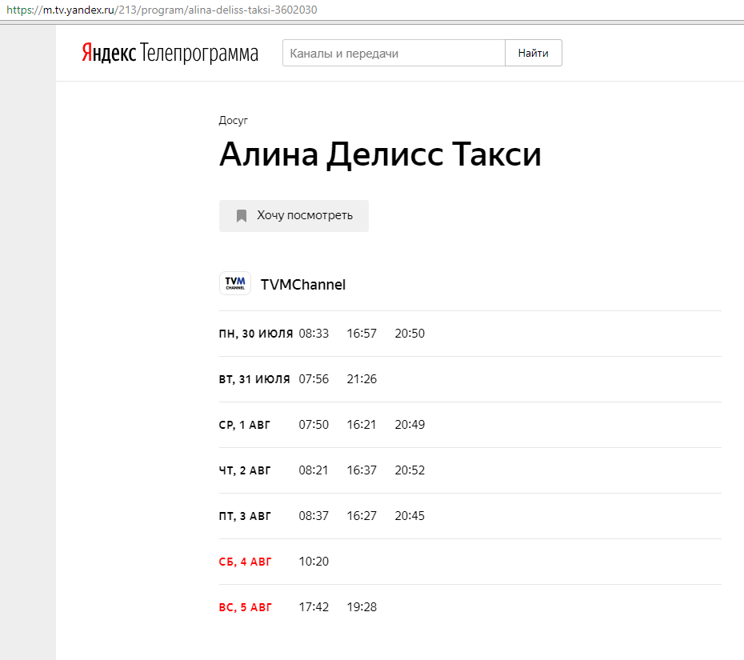This screenshot has height=660, width=744.
Task: Choose the 16:37 airing on Thursday
Action: 362,470
